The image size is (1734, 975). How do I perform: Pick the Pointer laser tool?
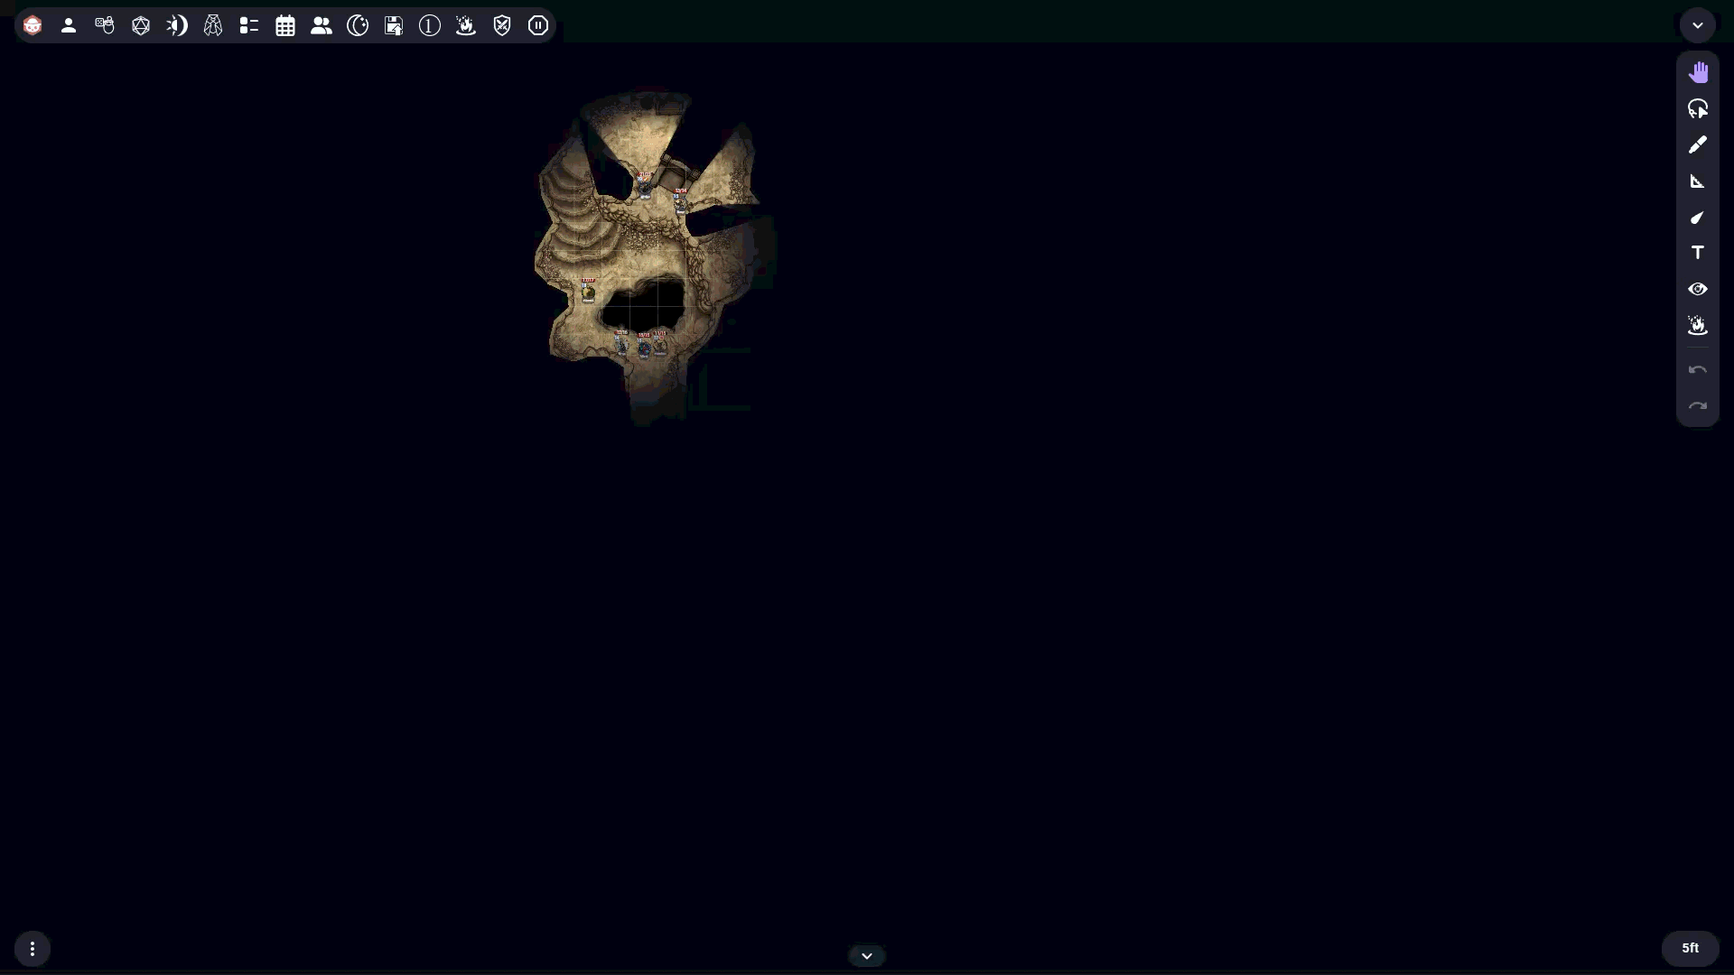click(1698, 217)
